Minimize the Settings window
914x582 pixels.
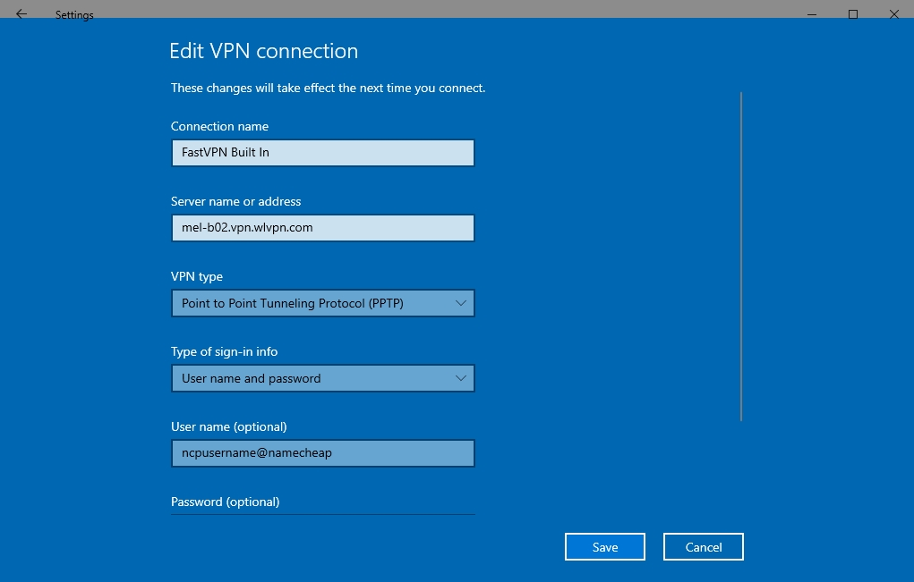[811, 14]
